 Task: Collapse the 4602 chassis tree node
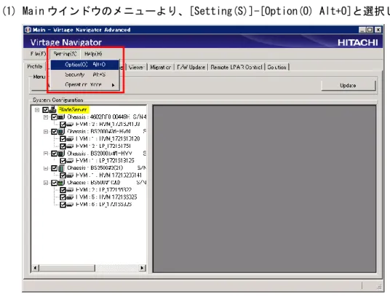pos(46,117)
